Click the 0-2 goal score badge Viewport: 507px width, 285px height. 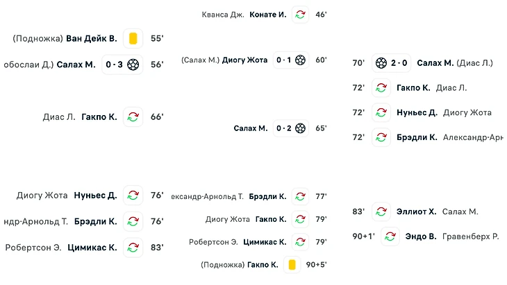(291, 128)
